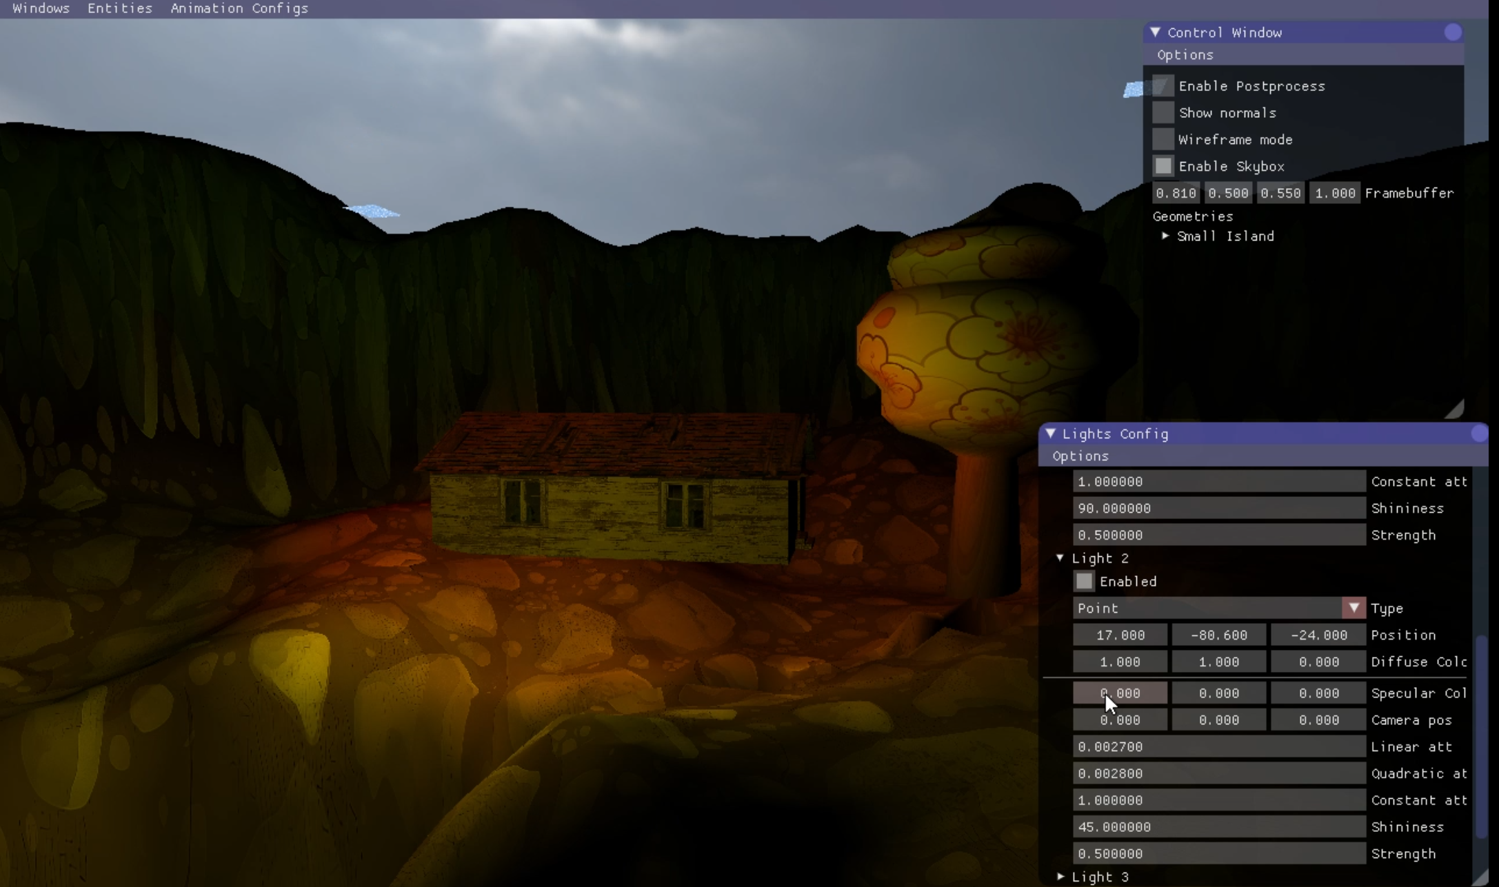Open the Animation Configs menu
Viewport: 1499px width, 887px height.
tap(239, 8)
